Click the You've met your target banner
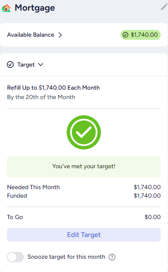 84,167
